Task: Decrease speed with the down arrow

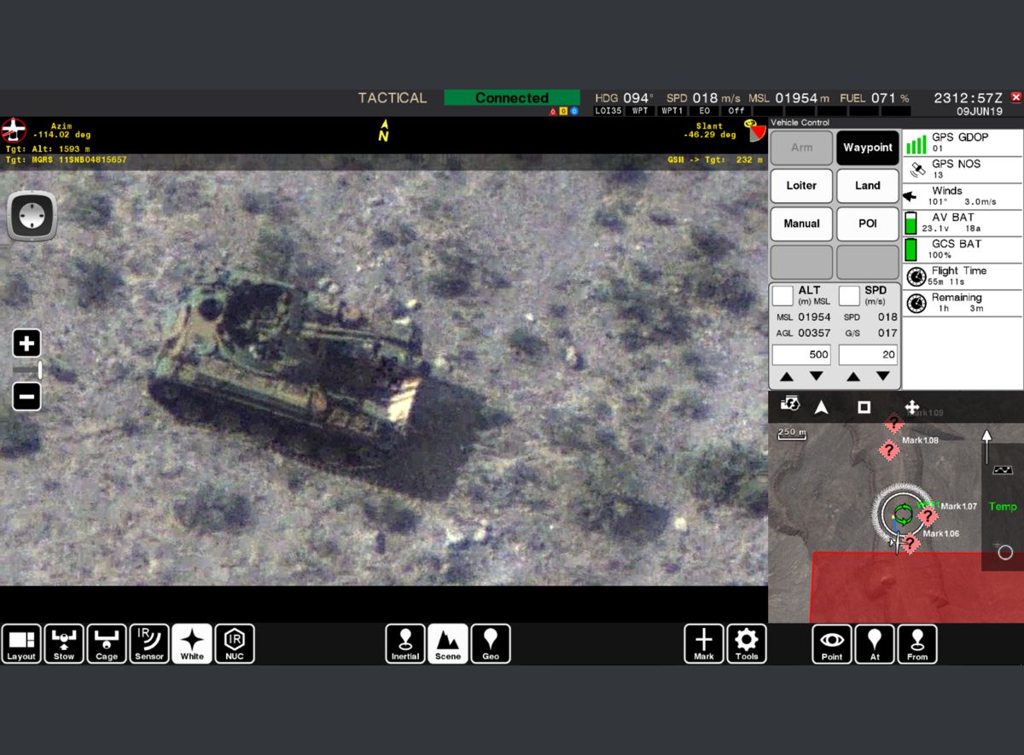Action: pos(883,377)
